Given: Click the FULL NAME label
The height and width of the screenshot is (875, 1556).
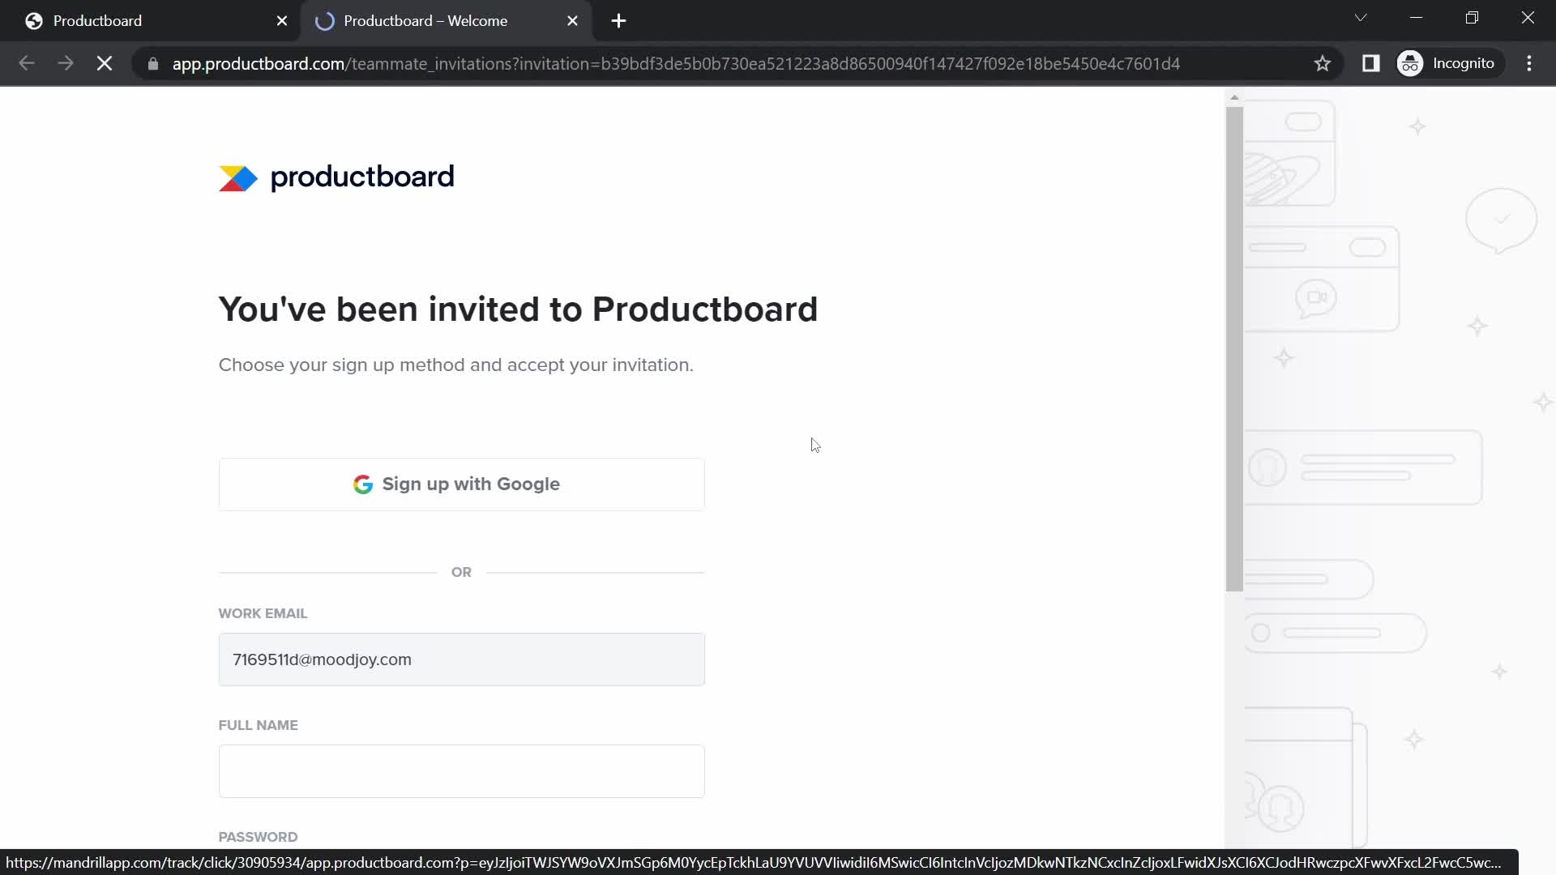Looking at the screenshot, I should click(258, 726).
